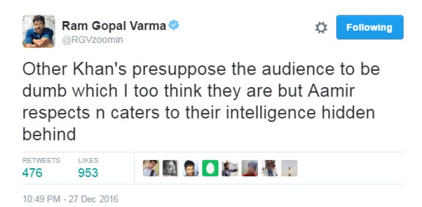
Task: Open the second liker's grayscale avatar
Action: (x=170, y=168)
